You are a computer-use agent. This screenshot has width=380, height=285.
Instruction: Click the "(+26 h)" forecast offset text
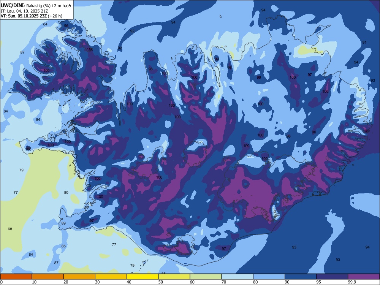tap(55, 16)
